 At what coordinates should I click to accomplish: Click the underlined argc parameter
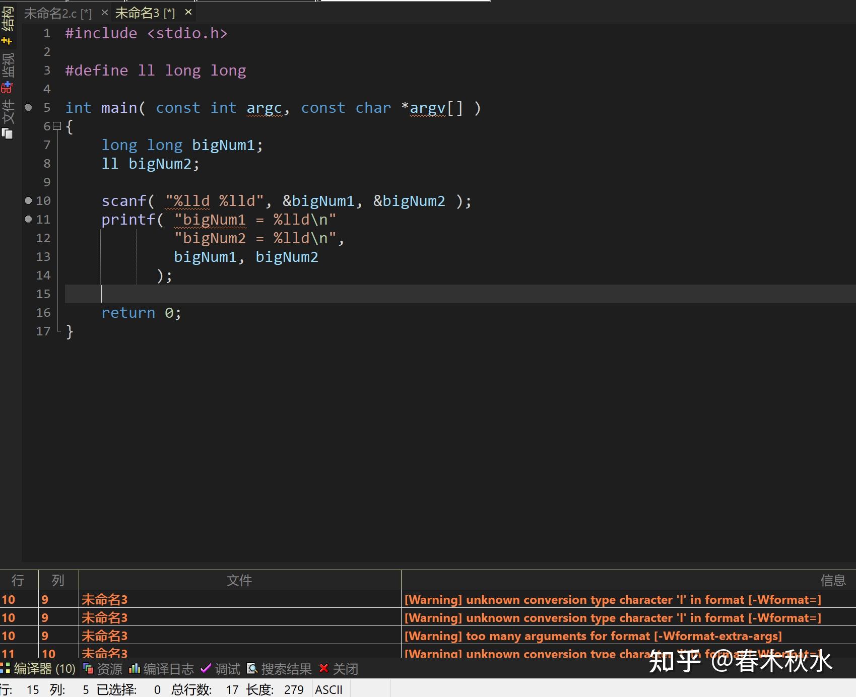[x=264, y=108]
